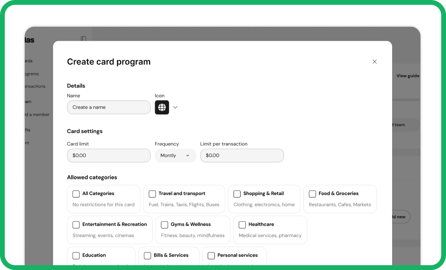
Task: Enable Entertainment & Recreation category
Action: pos(76,224)
